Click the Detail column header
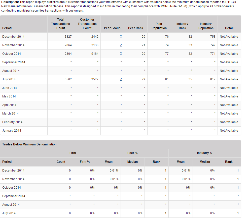Viewport: 249px width, 218px height. 229,28
